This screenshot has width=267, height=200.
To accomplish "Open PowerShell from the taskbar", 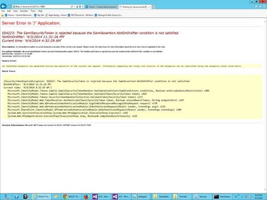I will [17, 197].
